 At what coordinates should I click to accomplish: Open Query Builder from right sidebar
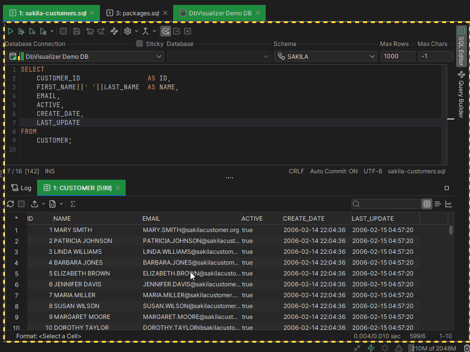[x=461, y=95]
